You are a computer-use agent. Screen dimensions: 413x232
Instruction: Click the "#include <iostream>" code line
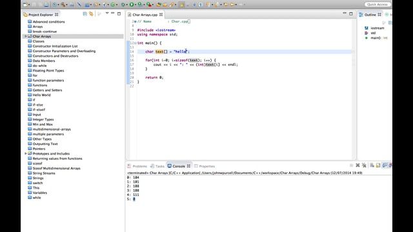click(156, 30)
